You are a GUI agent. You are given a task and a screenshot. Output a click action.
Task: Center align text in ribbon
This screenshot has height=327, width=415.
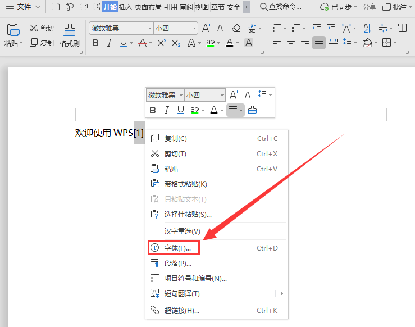pos(291,43)
